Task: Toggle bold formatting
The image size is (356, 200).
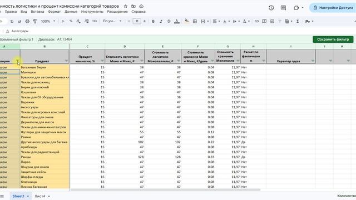Action: 154,21
